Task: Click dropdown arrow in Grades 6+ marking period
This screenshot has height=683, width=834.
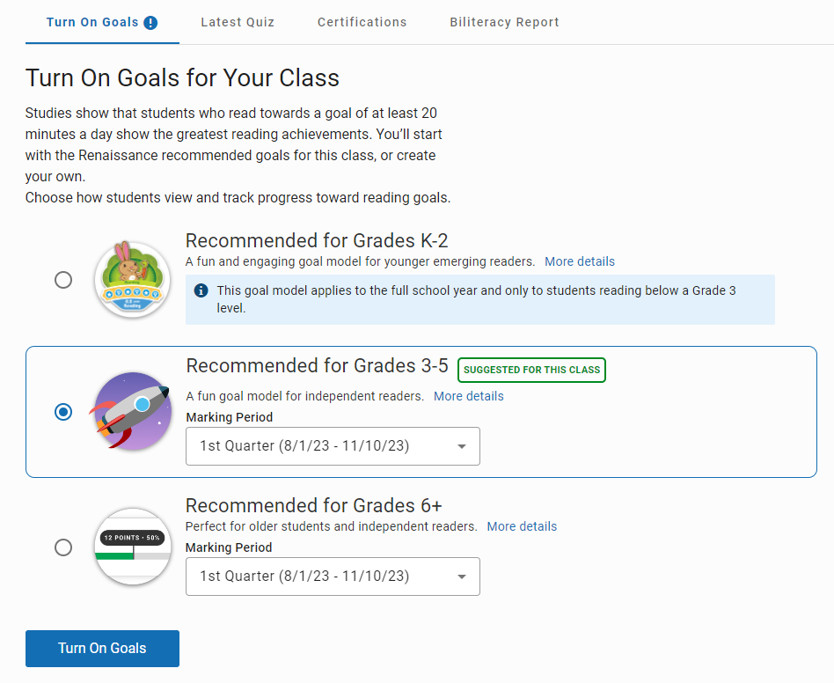Action: coord(462,577)
